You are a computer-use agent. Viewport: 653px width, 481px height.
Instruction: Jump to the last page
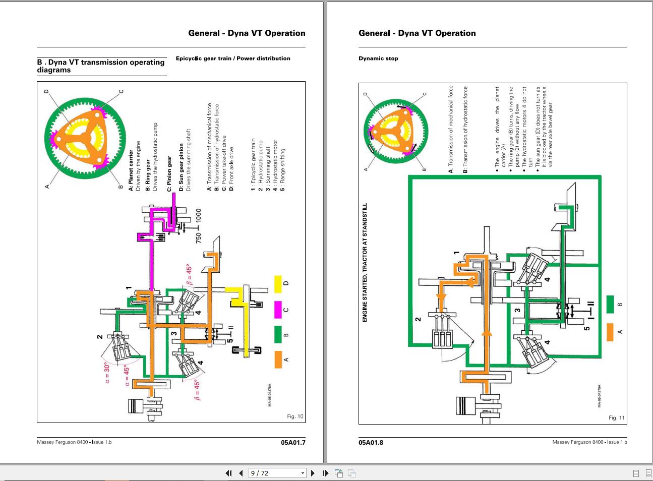click(325, 473)
